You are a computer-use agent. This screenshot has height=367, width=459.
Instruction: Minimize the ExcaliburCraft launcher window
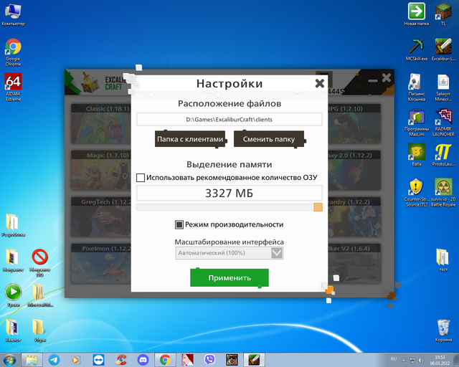coord(373,80)
